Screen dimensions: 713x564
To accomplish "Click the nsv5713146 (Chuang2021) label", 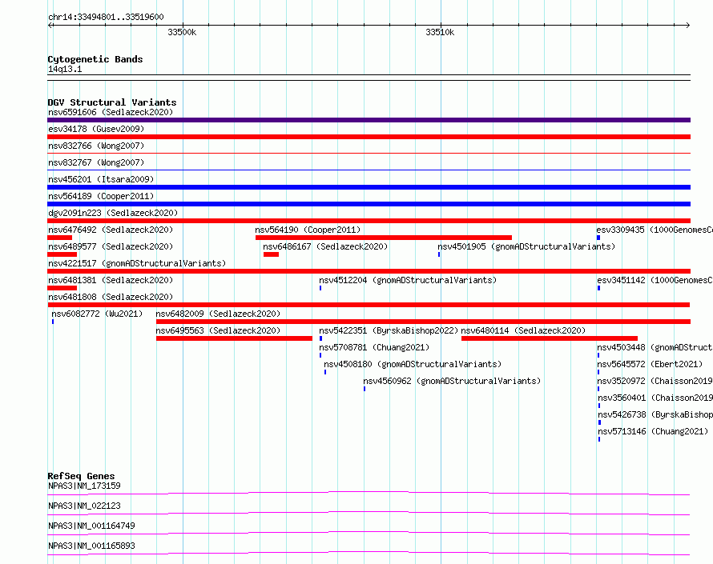I will click(653, 431).
